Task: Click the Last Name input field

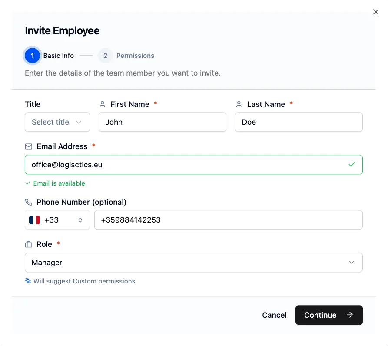Action: (x=298, y=122)
